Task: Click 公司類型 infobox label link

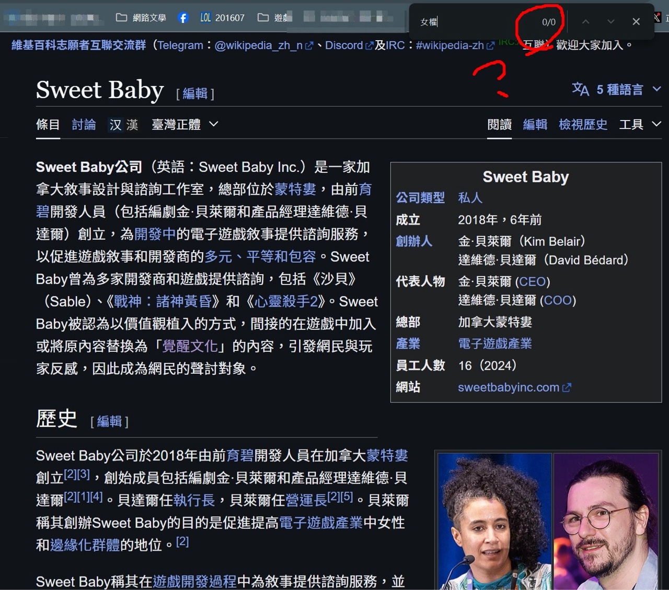Action: point(420,198)
